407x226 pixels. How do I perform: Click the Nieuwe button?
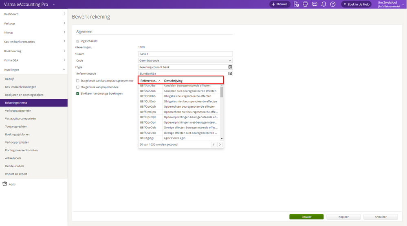pos(279,4)
